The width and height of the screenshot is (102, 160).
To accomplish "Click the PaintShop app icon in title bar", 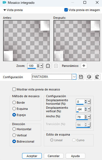I will tap(4, 2).
